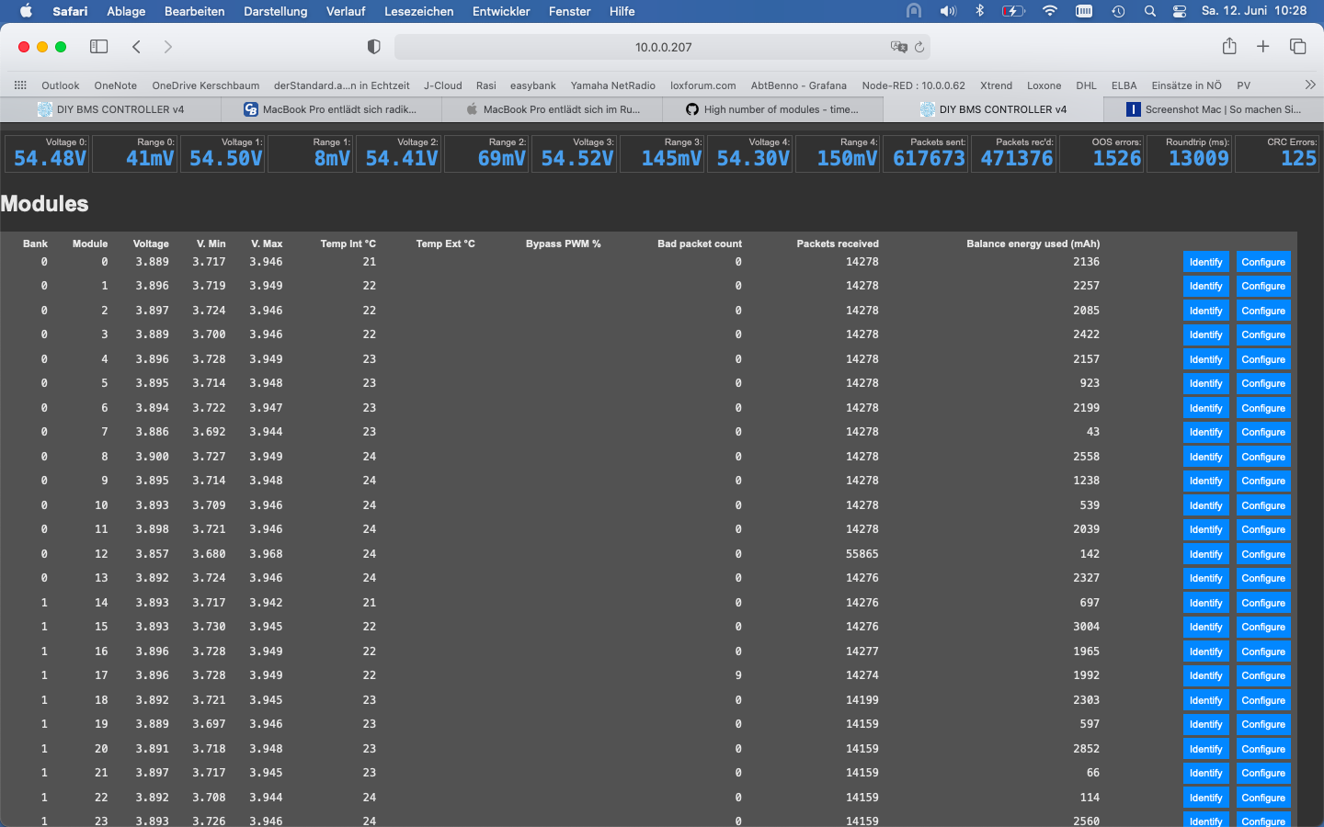Open the Lesezeichen menu
The image size is (1324, 827).
[x=418, y=11]
